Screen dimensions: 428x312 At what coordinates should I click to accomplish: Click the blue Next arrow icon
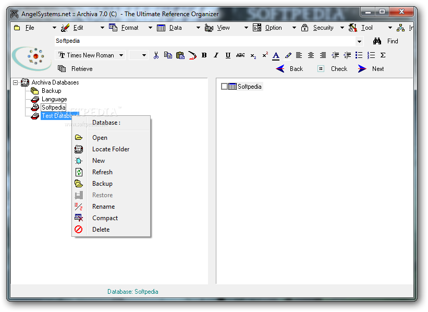click(362, 68)
